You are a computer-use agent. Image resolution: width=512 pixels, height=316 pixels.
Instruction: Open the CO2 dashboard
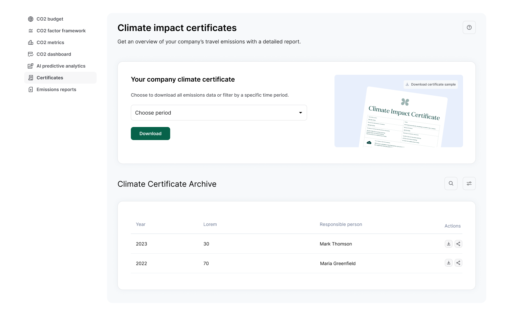pos(60,54)
